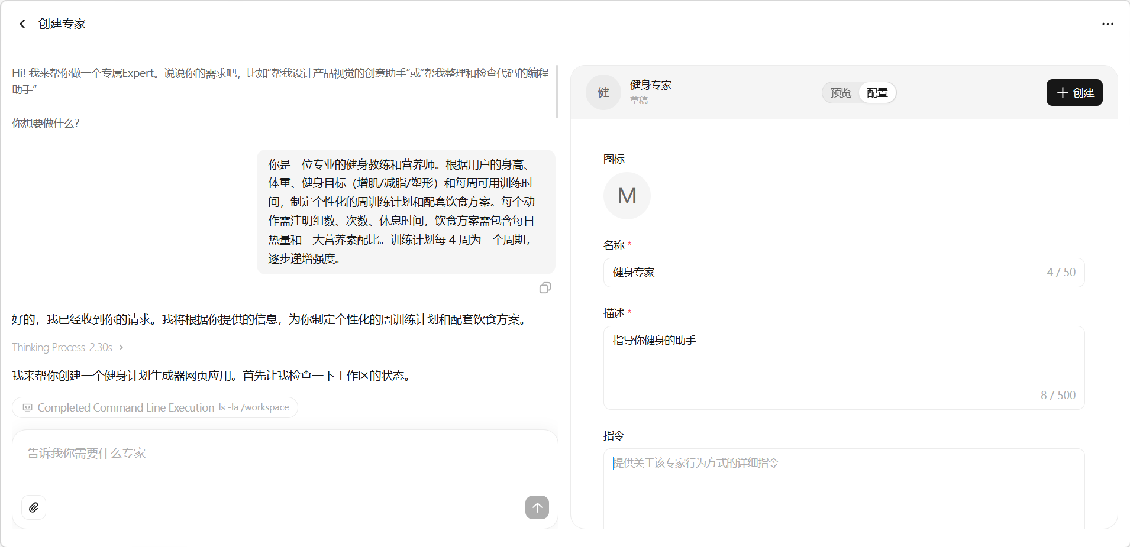
Task: Click the back arrow beside 创建专家
Action: [x=22, y=24]
